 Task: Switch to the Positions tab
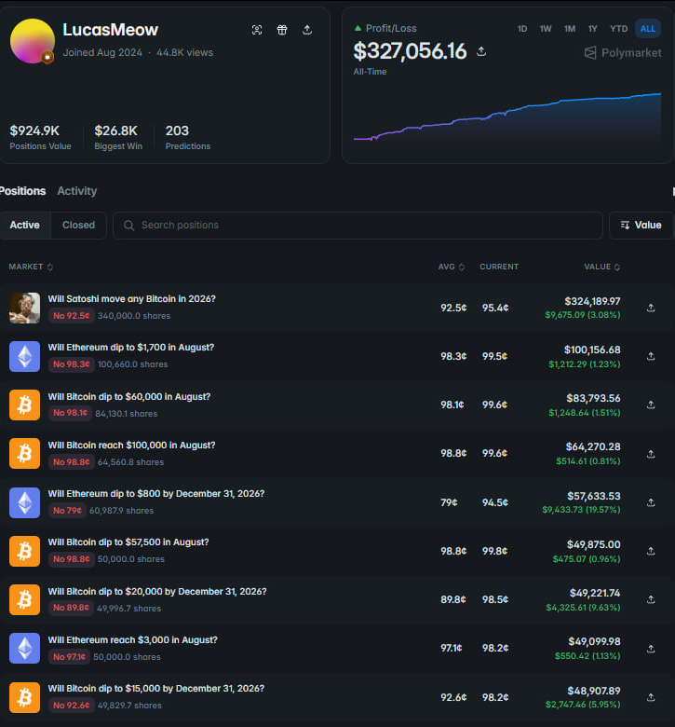[22, 191]
